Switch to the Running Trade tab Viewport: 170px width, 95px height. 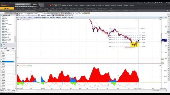point(99,11)
